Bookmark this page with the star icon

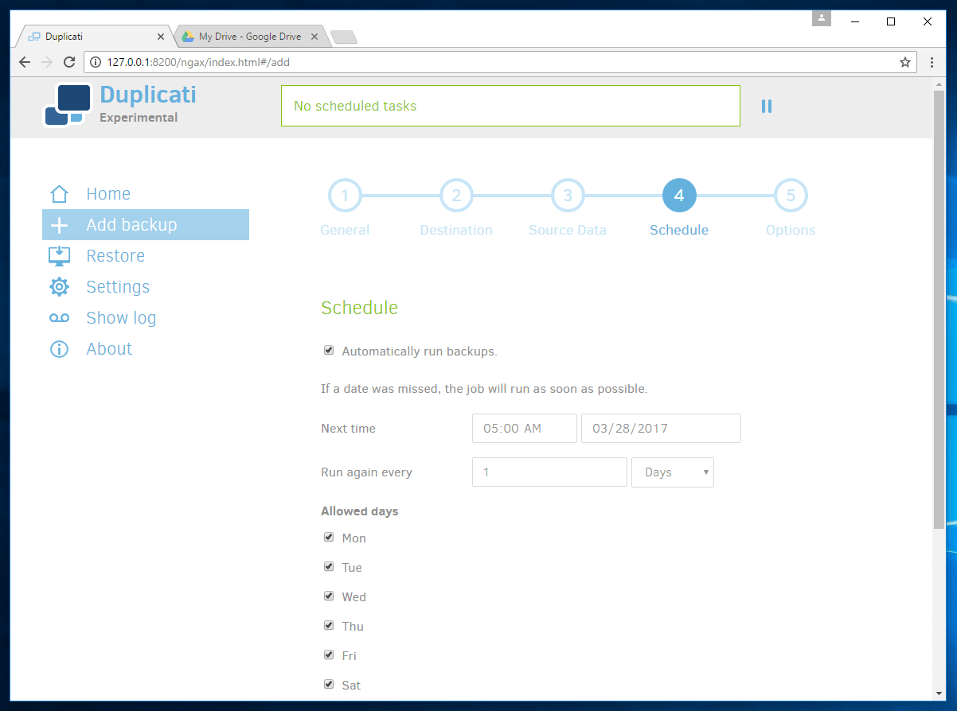coord(904,62)
